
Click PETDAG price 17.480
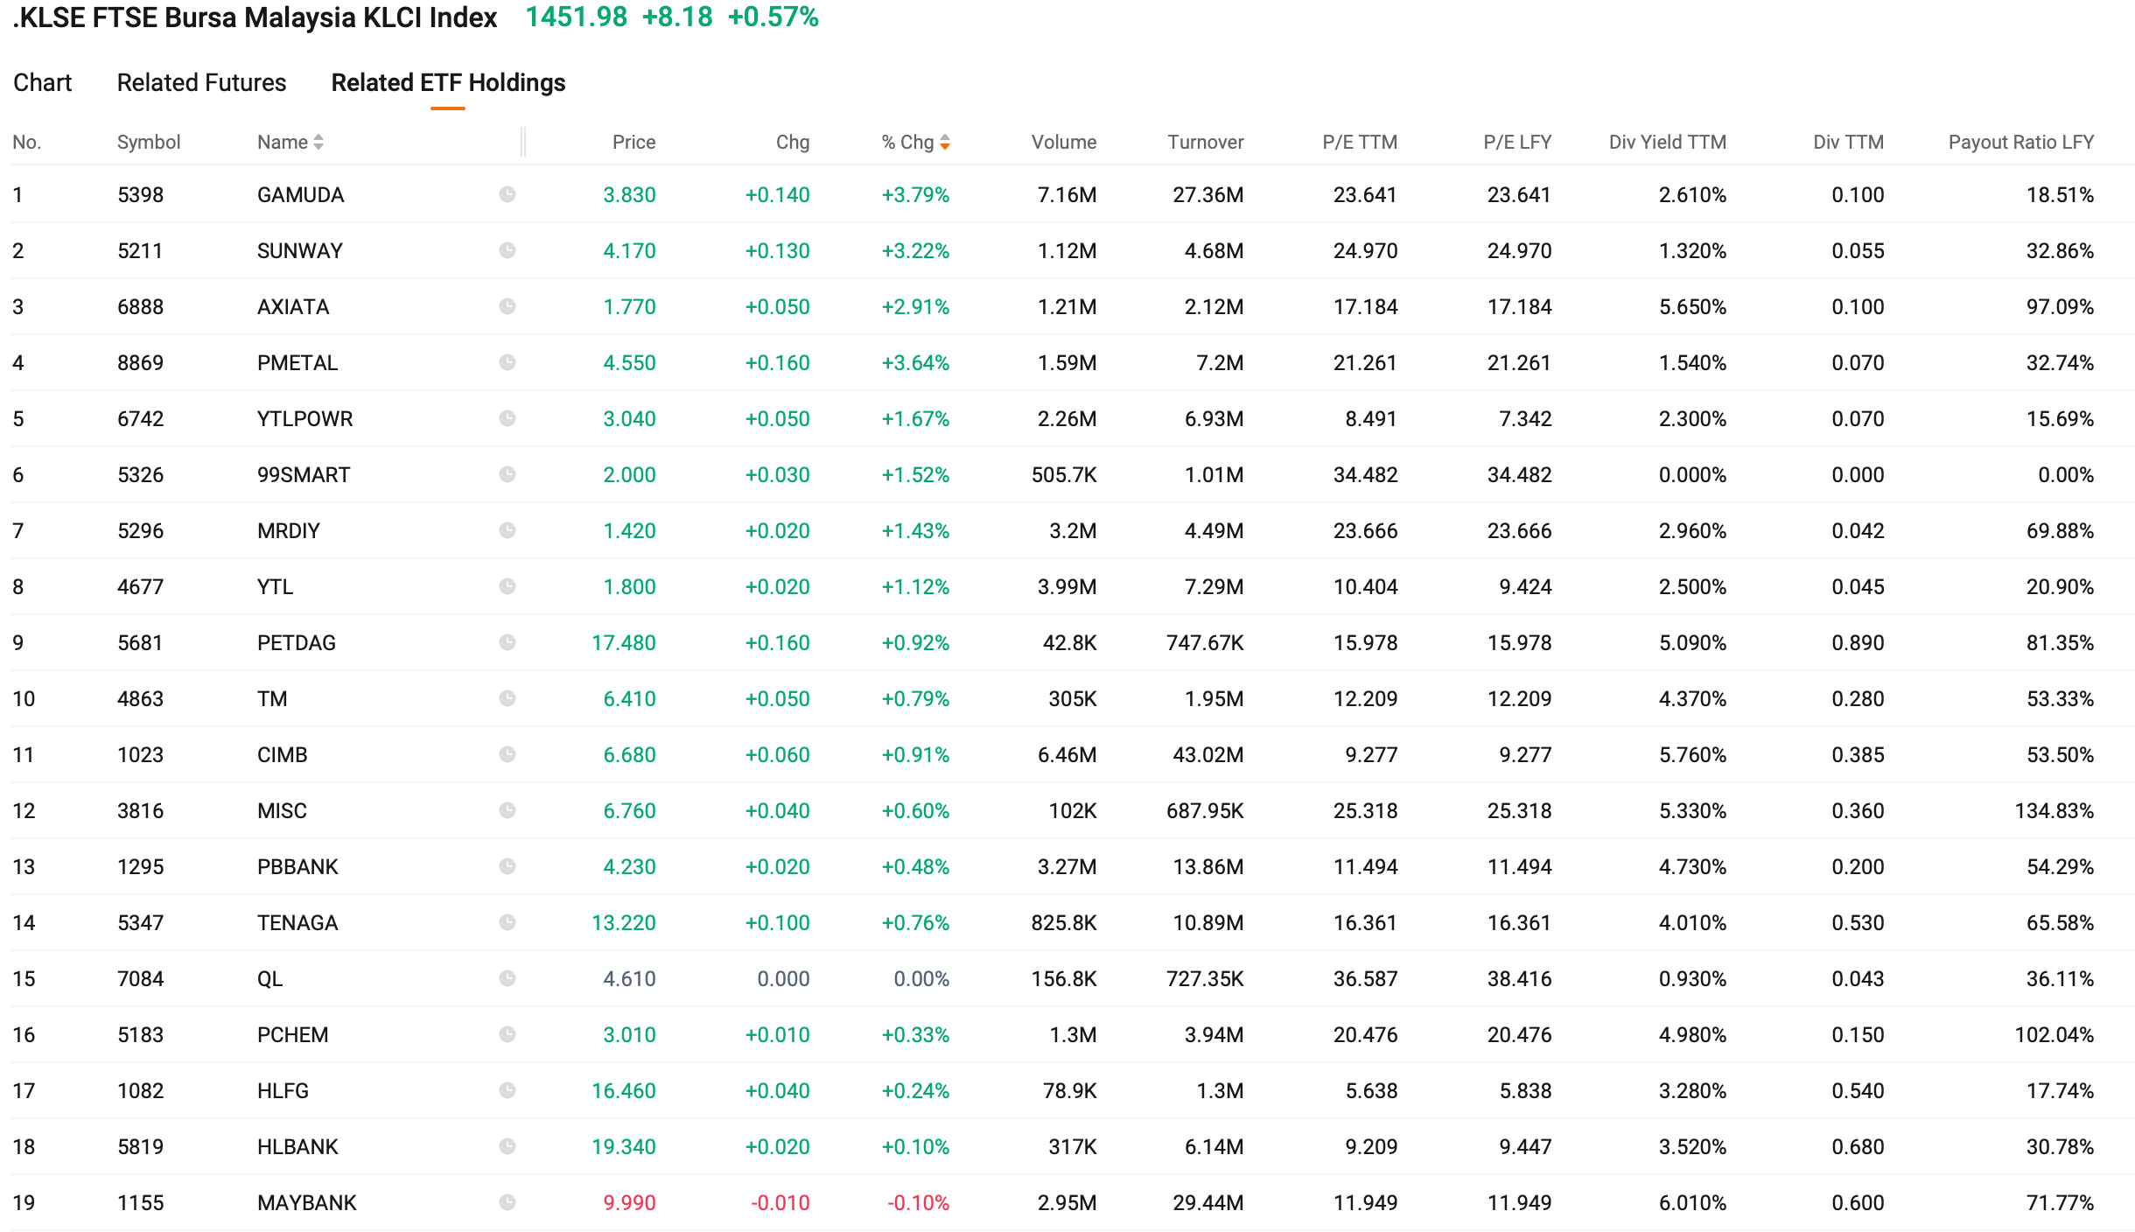(x=623, y=642)
